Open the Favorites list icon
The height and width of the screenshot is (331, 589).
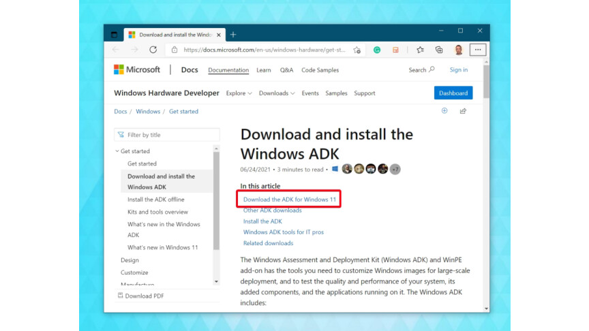pos(420,50)
